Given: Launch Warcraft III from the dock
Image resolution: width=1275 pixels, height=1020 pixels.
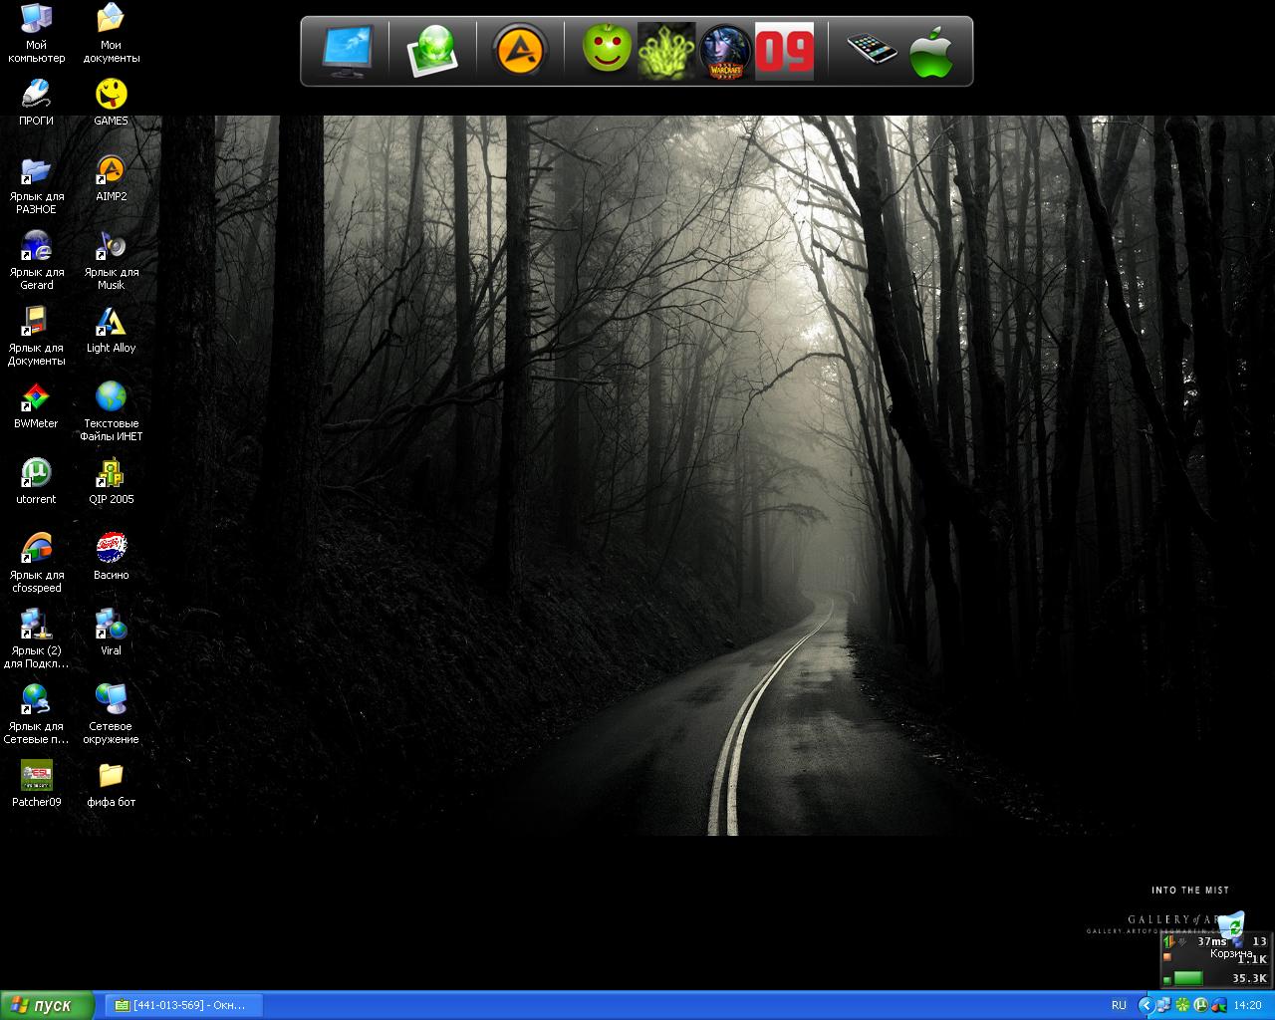Looking at the screenshot, I should click(x=726, y=51).
